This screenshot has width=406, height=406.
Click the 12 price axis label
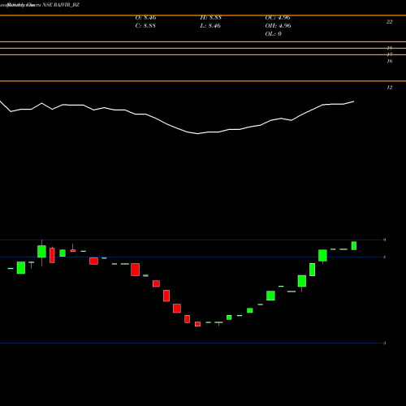click(x=389, y=88)
